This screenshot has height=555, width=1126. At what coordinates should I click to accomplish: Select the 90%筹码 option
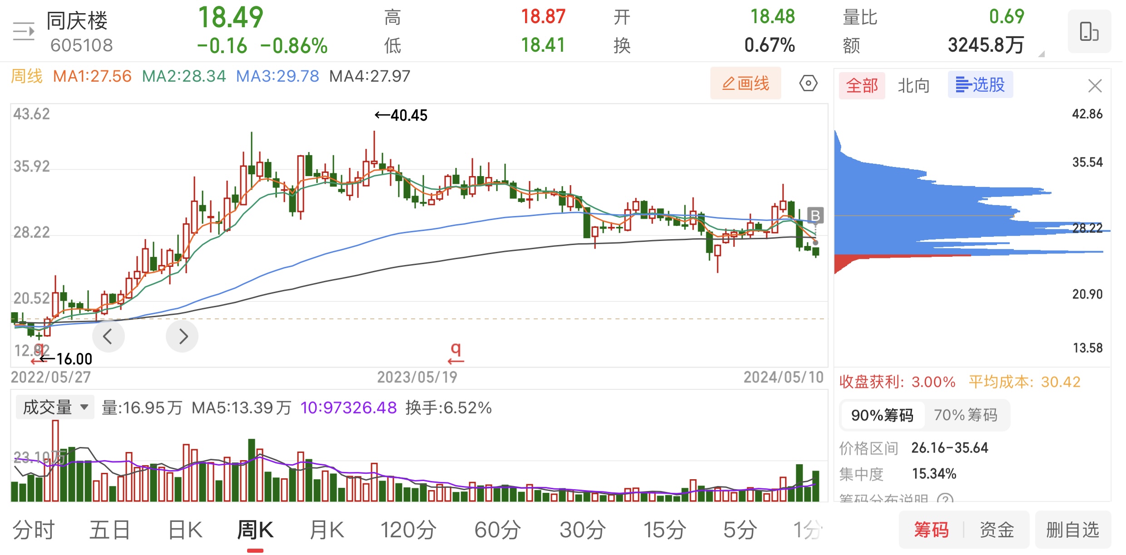coord(882,415)
